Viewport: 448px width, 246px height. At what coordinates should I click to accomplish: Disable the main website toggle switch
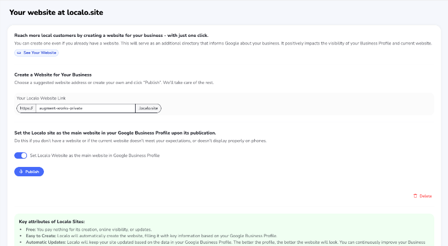21,155
